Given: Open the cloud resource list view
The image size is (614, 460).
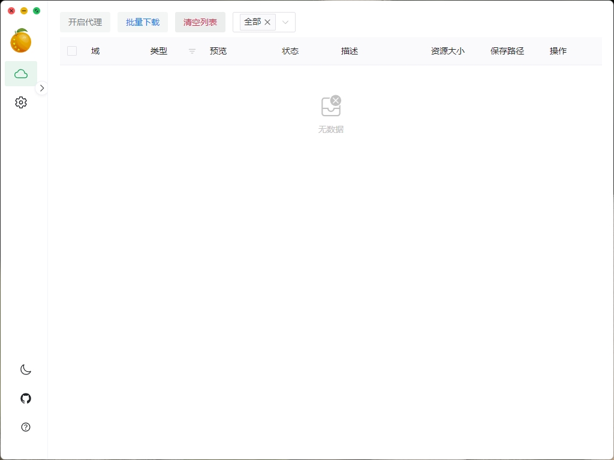Looking at the screenshot, I should click(x=21, y=74).
